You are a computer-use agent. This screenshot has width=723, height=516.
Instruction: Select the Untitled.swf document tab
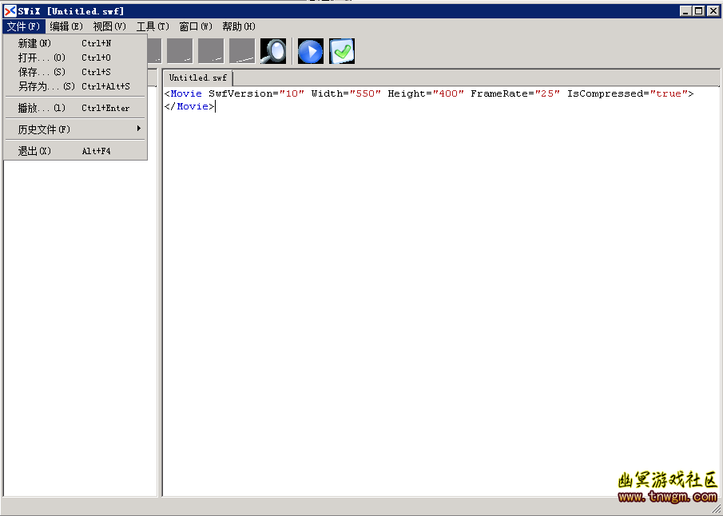click(198, 78)
